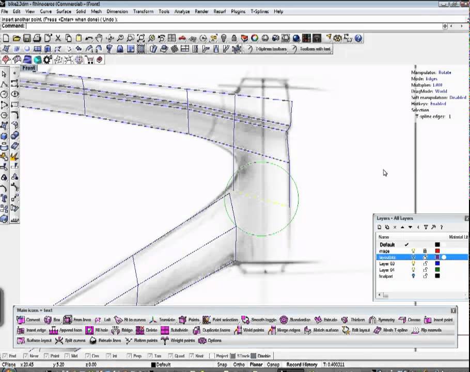Click the Smooth toggle tool

[x=259, y=320]
